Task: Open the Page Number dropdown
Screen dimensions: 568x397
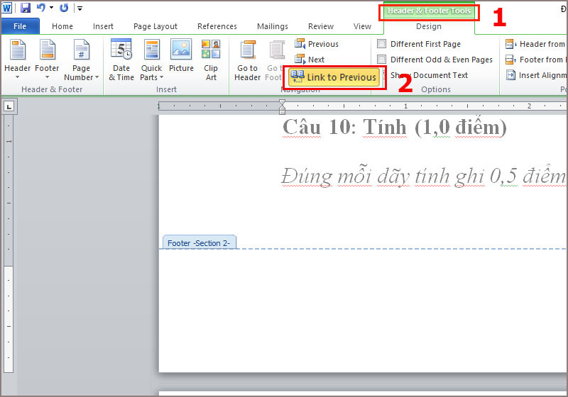Action: pos(81,60)
